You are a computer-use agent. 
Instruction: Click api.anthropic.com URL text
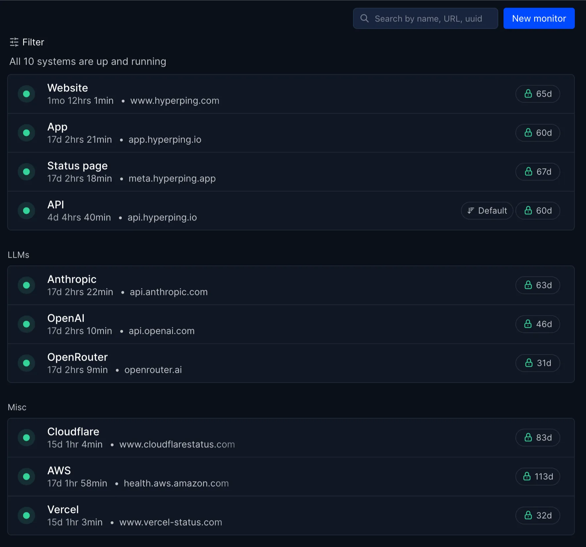click(169, 292)
